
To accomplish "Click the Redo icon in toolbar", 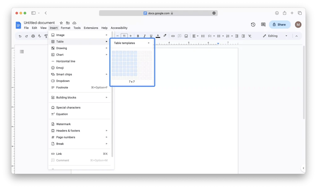I will click(x=26, y=36).
